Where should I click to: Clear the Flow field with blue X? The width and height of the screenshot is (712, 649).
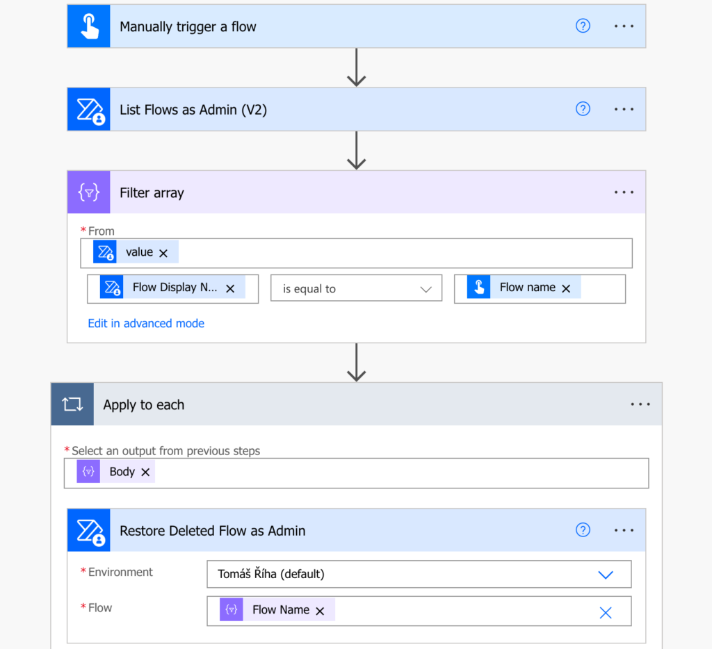point(606,613)
